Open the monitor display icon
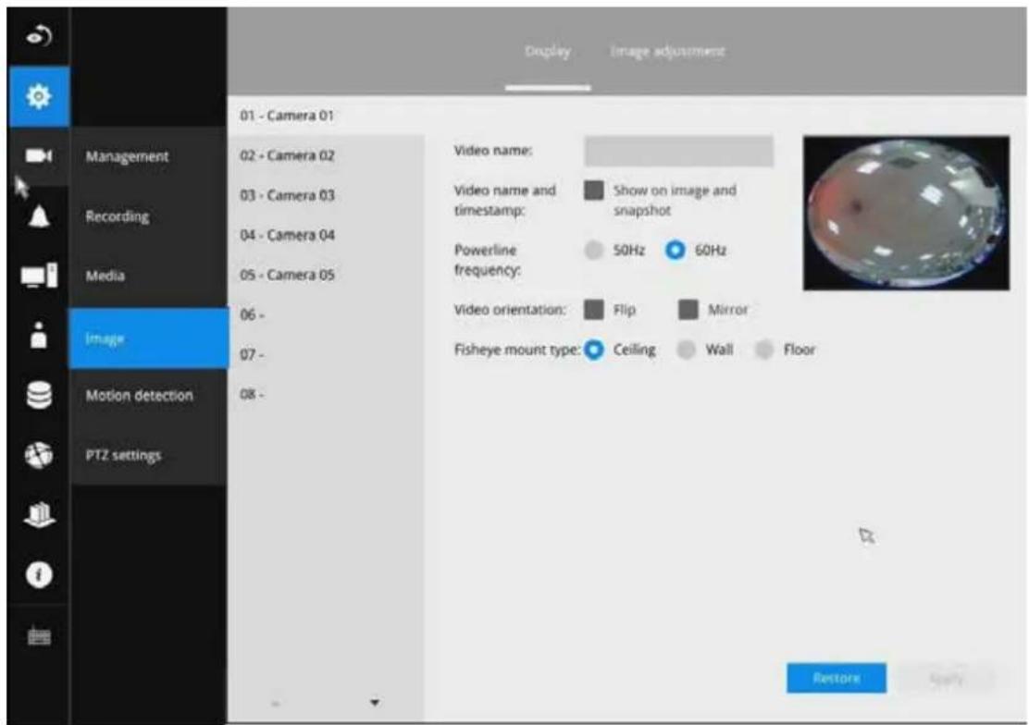The image size is (1029, 725). pyautogui.click(x=39, y=276)
